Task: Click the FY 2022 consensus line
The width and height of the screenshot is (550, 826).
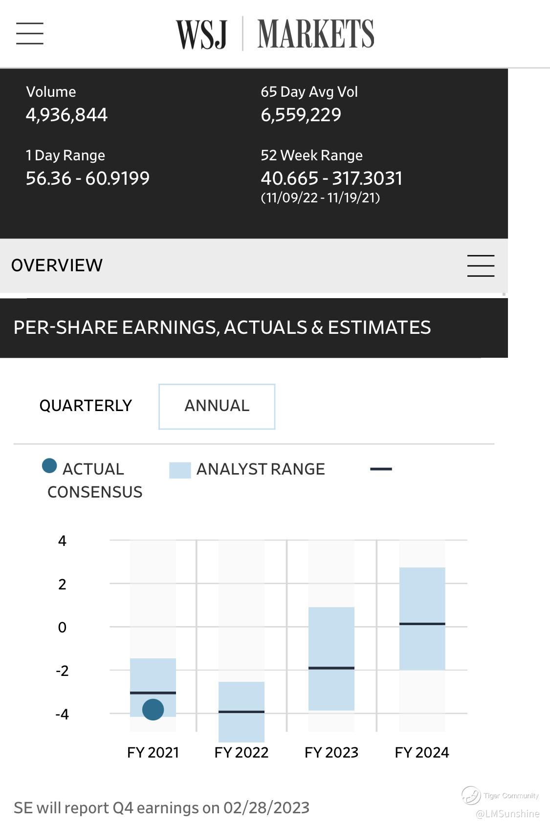Action: (x=242, y=712)
